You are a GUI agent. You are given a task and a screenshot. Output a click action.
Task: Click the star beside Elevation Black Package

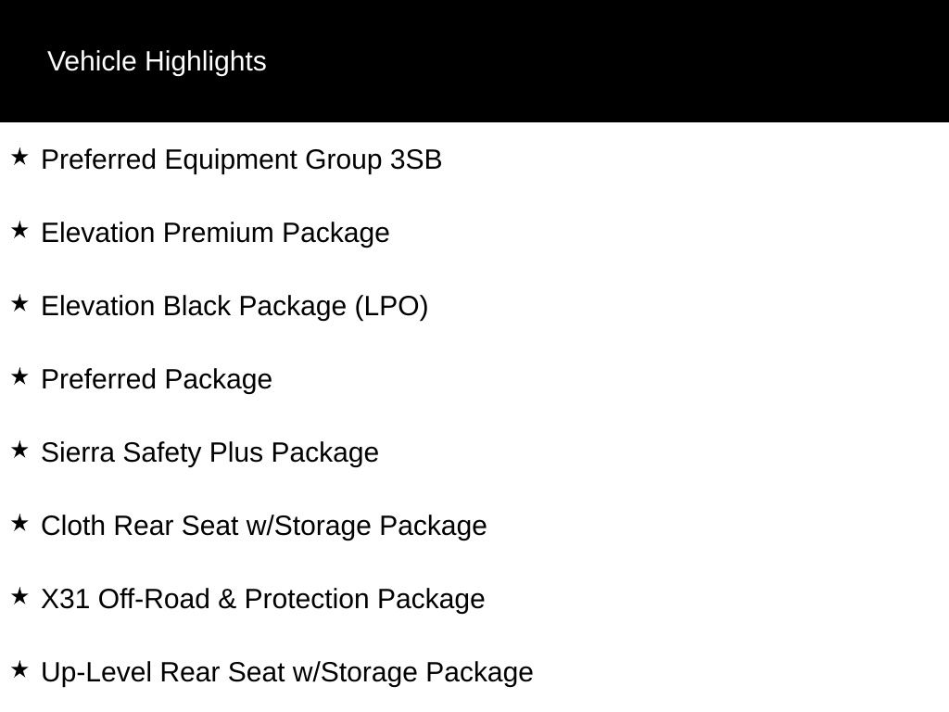tap(19, 303)
